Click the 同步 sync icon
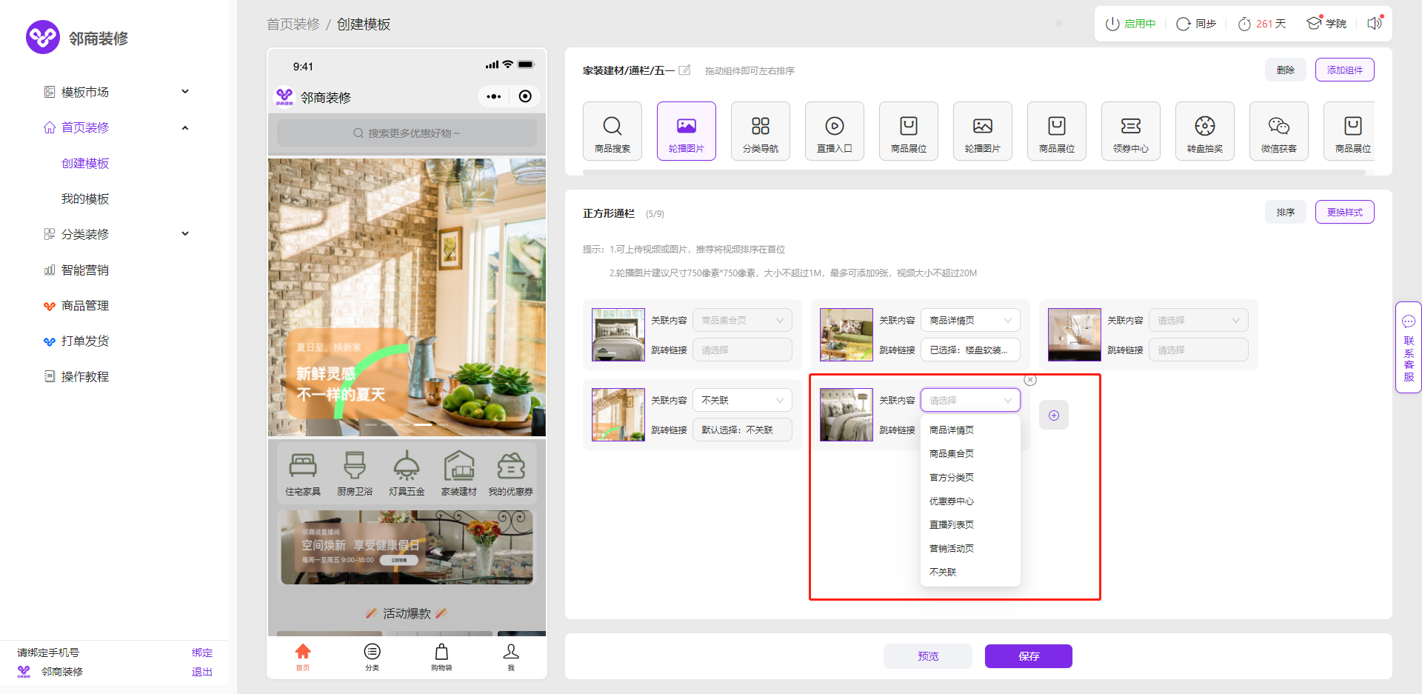The height and width of the screenshot is (694, 1422). pos(1196,24)
